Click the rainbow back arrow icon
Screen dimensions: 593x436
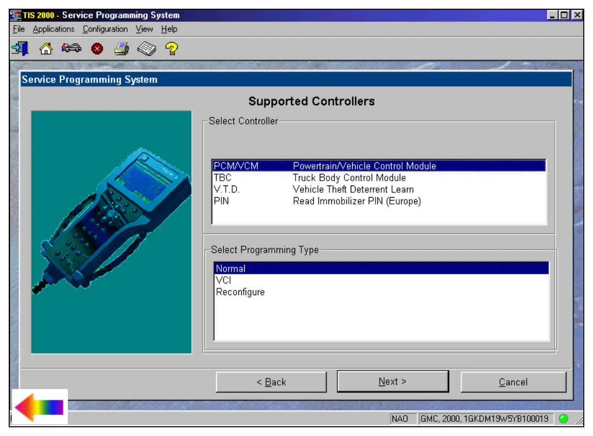[40, 407]
